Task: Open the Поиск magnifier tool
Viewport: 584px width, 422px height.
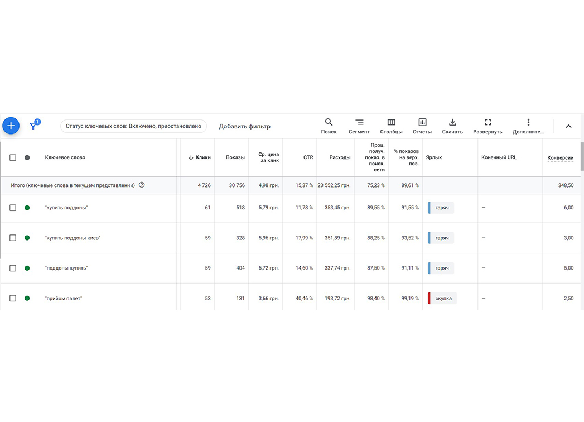Action: (329, 126)
